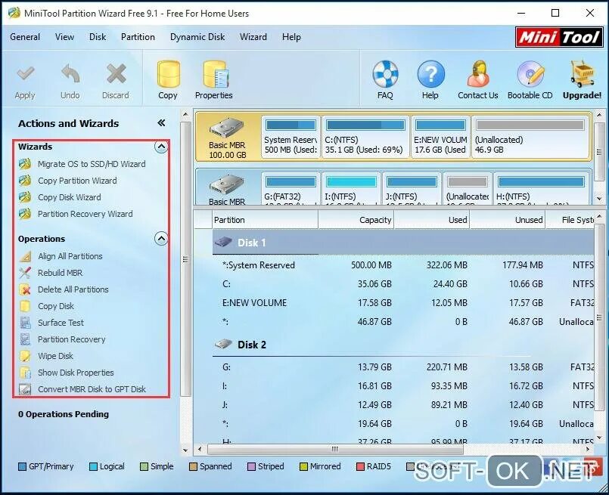Open the Partition menu
This screenshot has width=609, height=495.
138,37
